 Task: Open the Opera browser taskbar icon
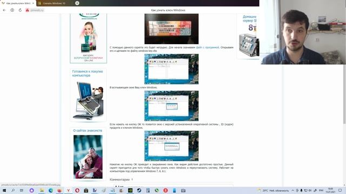[x=77, y=190]
